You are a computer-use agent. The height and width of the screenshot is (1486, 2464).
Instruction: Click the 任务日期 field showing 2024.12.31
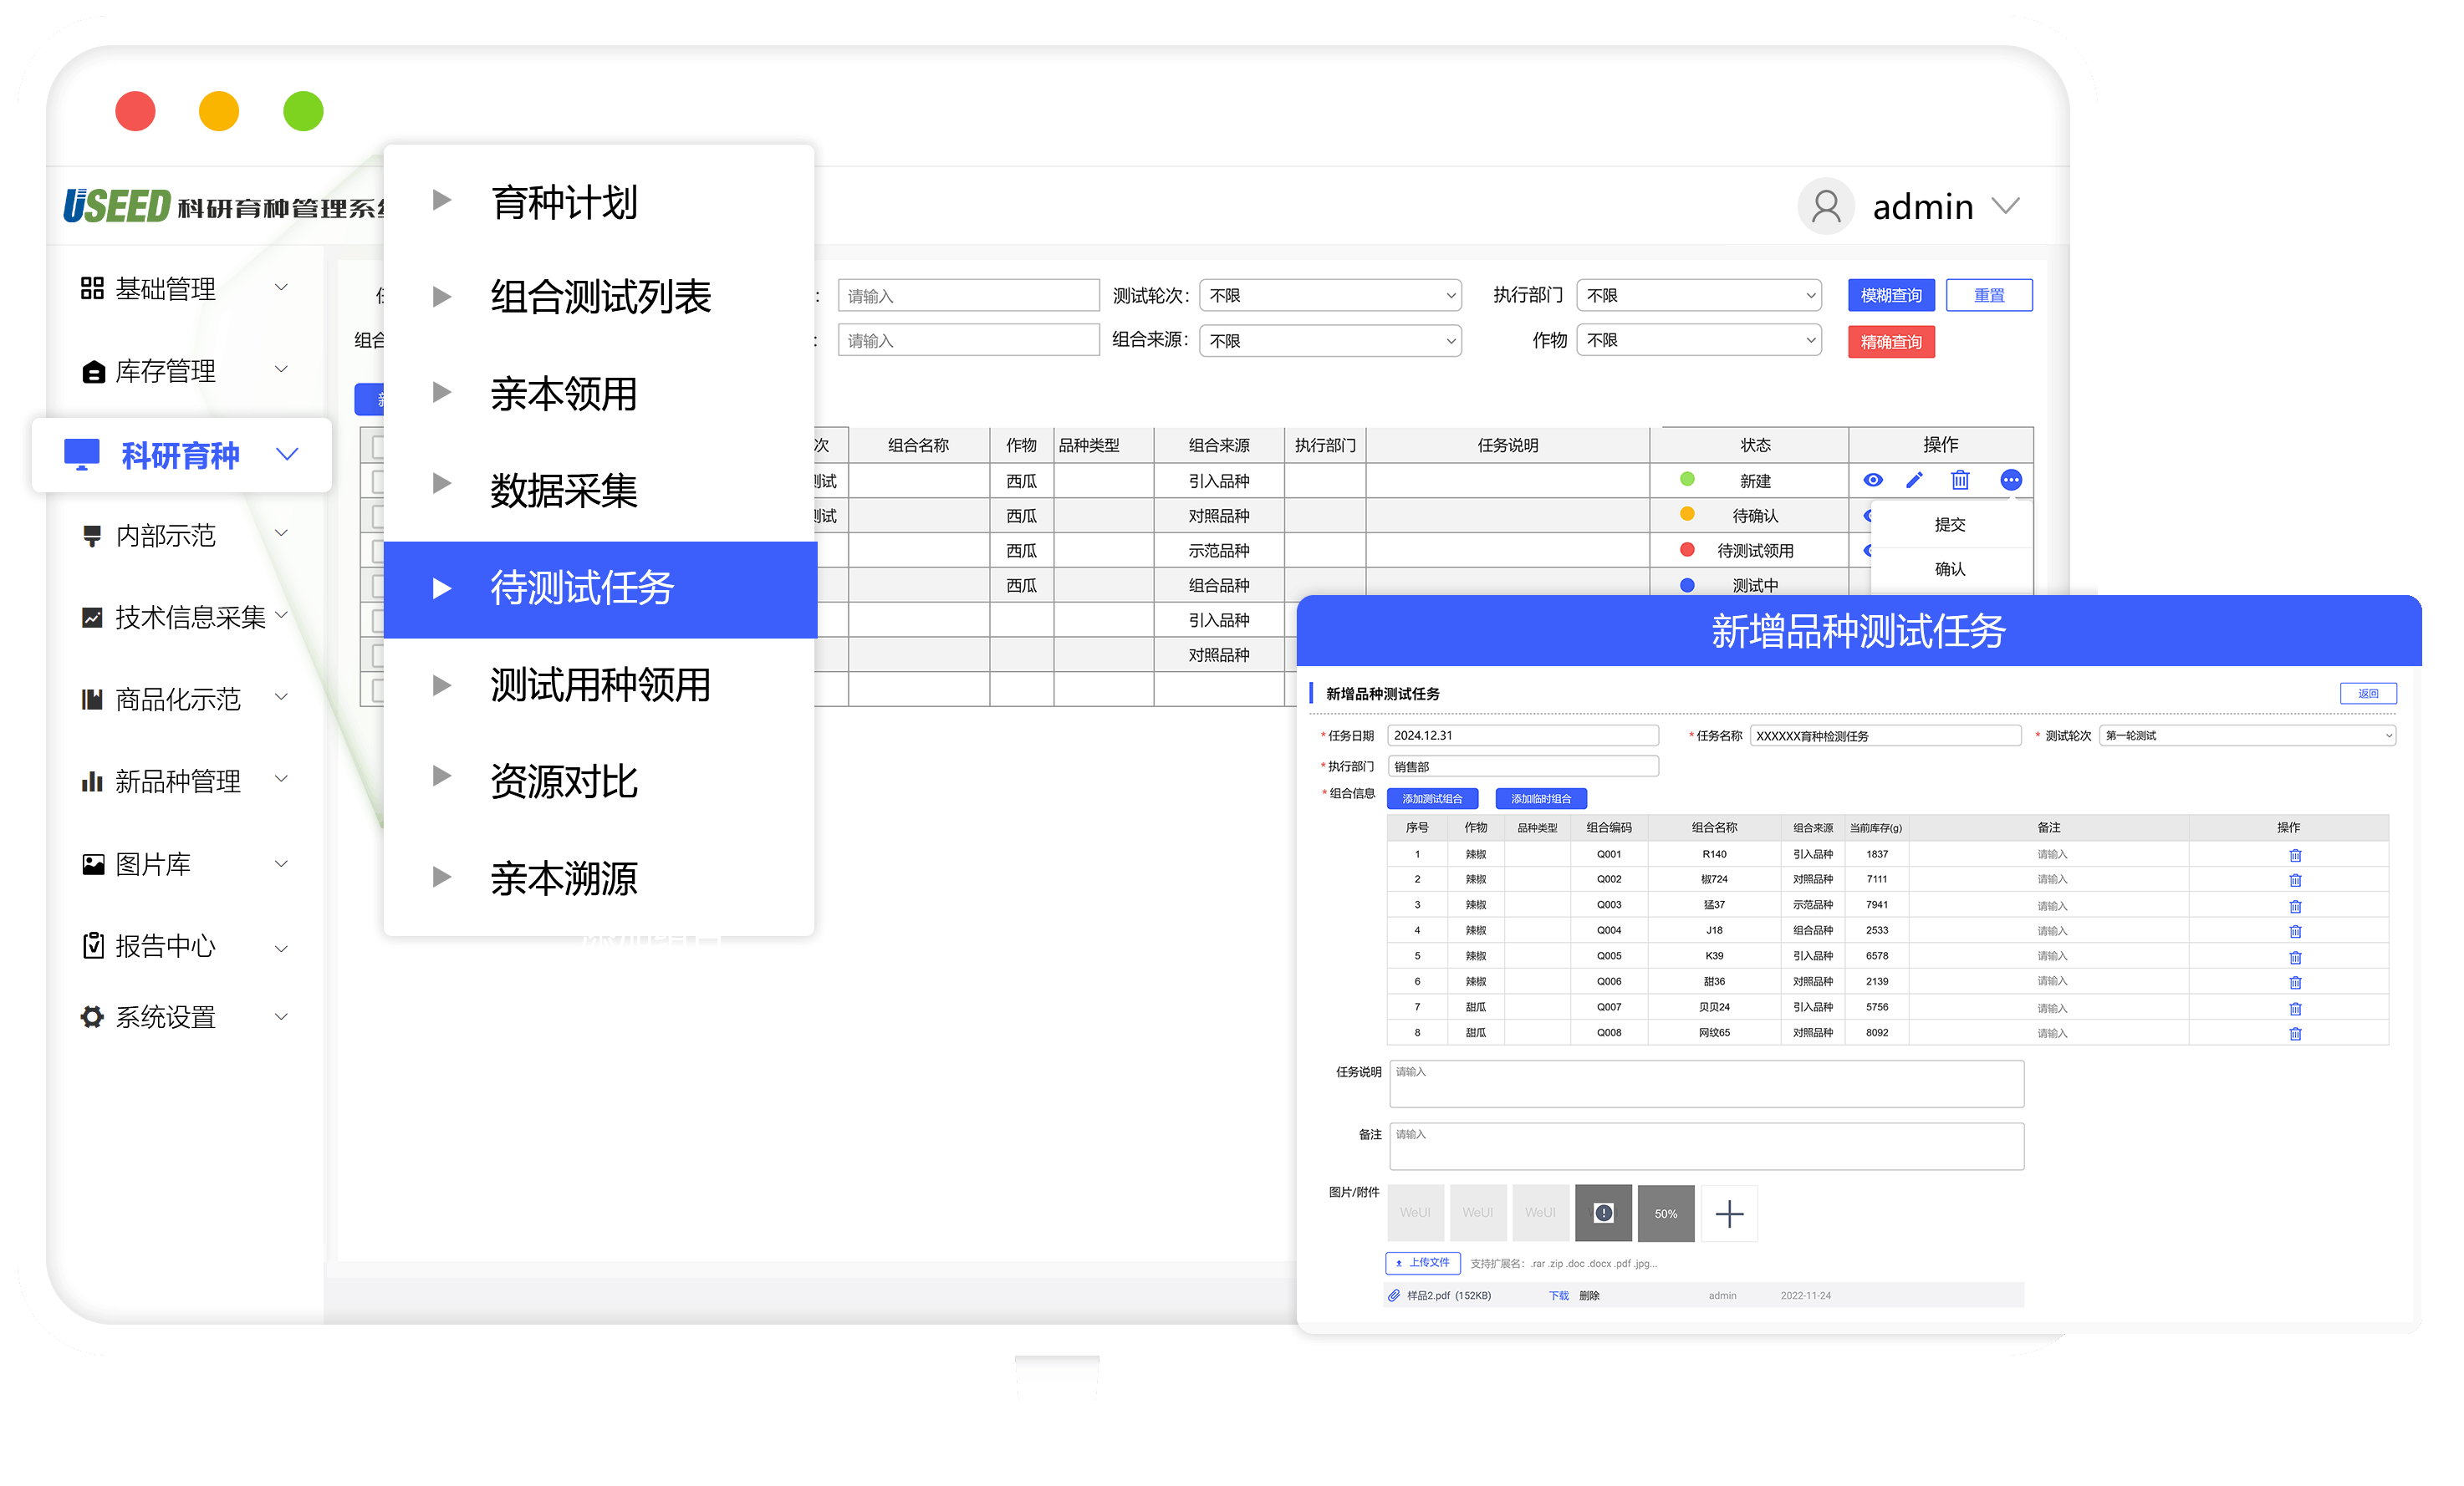[1523, 735]
